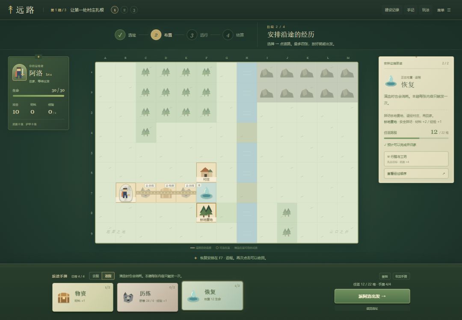Image resolution: width=462 pixels, height=320 pixels.
Task: Click the 撤销 button
Action: point(385,276)
